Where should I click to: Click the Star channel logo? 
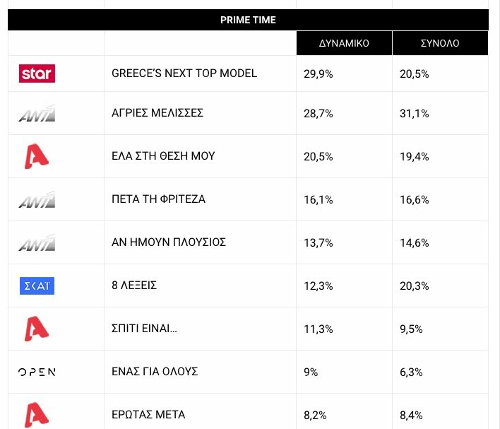[x=37, y=74]
